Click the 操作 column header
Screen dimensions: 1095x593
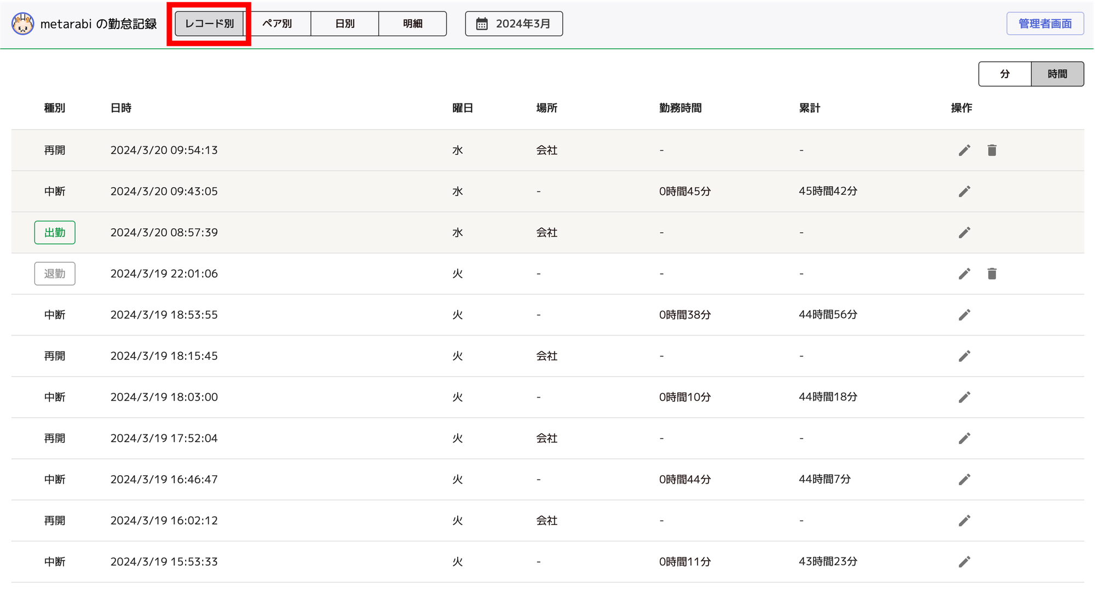point(961,108)
